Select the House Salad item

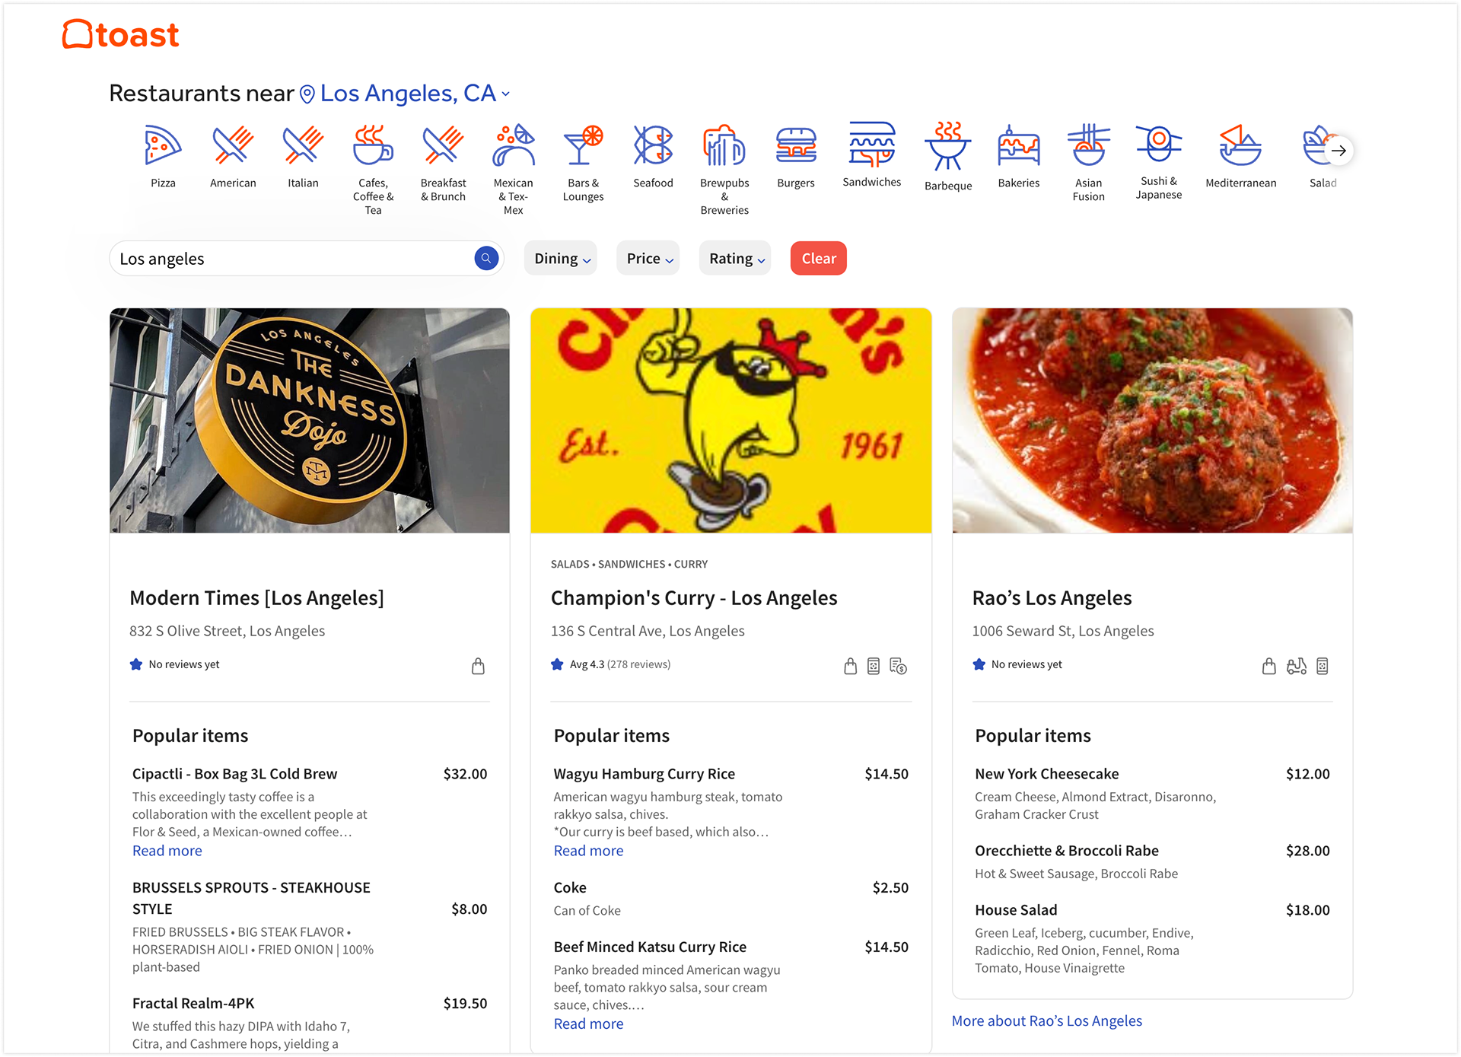click(1016, 910)
